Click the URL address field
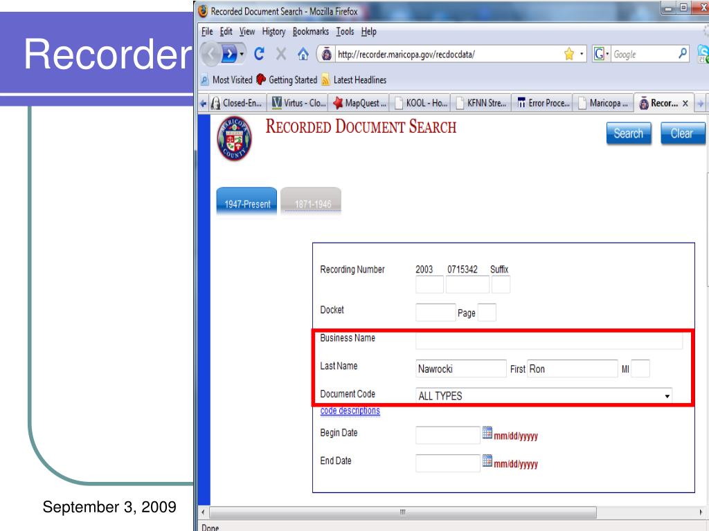 tap(449, 55)
